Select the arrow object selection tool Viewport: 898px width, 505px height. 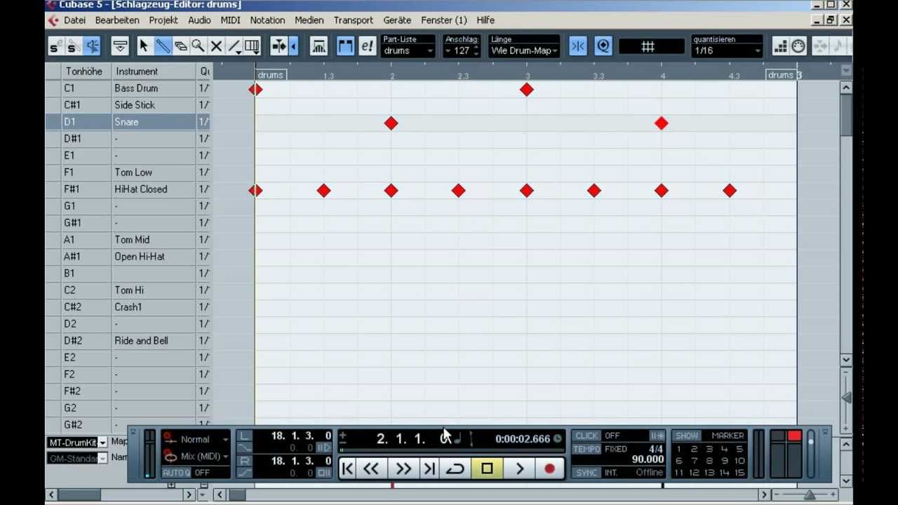click(144, 46)
